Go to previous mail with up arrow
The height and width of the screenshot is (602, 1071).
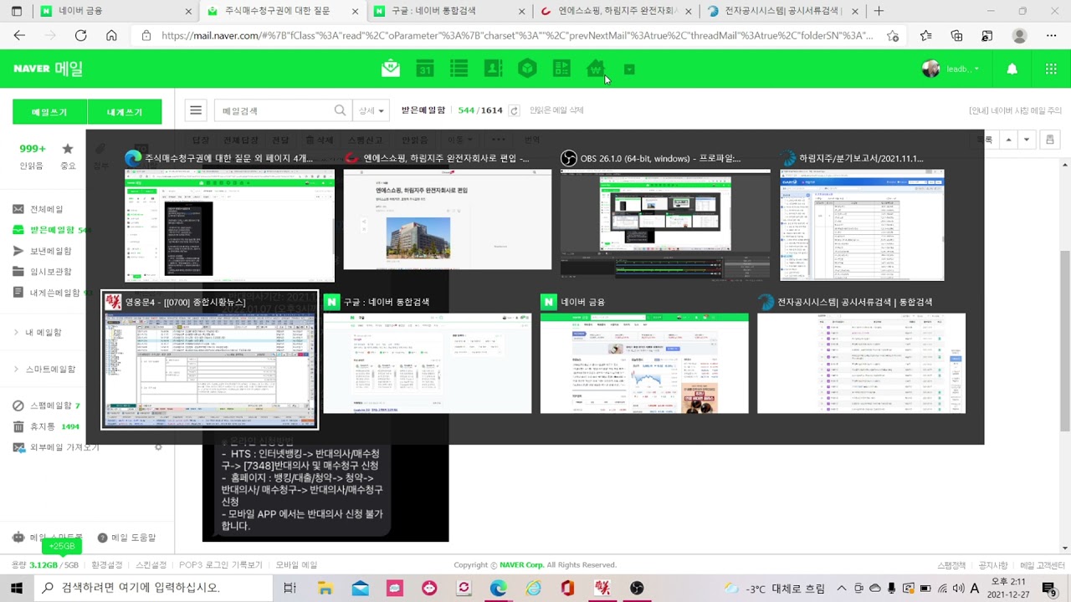[x=1009, y=140]
